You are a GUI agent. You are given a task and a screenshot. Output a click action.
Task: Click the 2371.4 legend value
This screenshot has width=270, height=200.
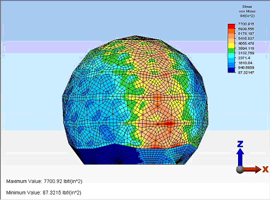pyautogui.click(x=244, y=58)
